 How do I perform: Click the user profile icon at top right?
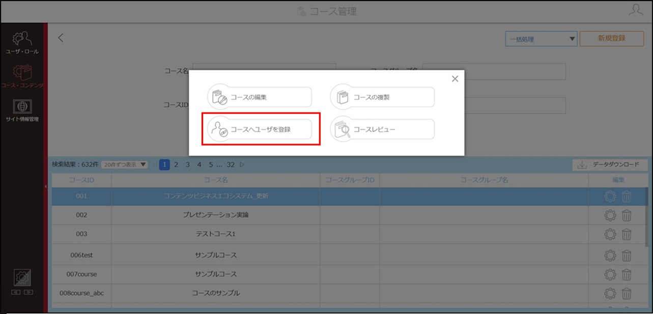(x=636, y=10)
